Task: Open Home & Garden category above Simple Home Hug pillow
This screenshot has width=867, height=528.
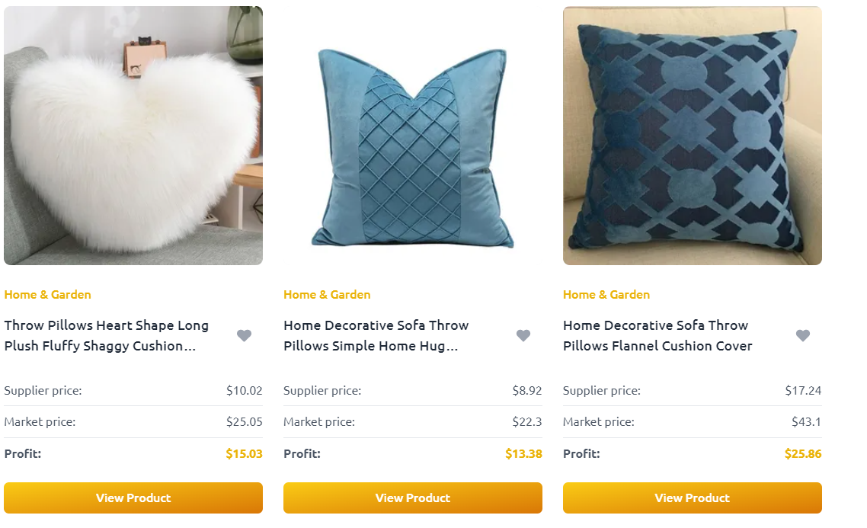Action: pos(327,295)
